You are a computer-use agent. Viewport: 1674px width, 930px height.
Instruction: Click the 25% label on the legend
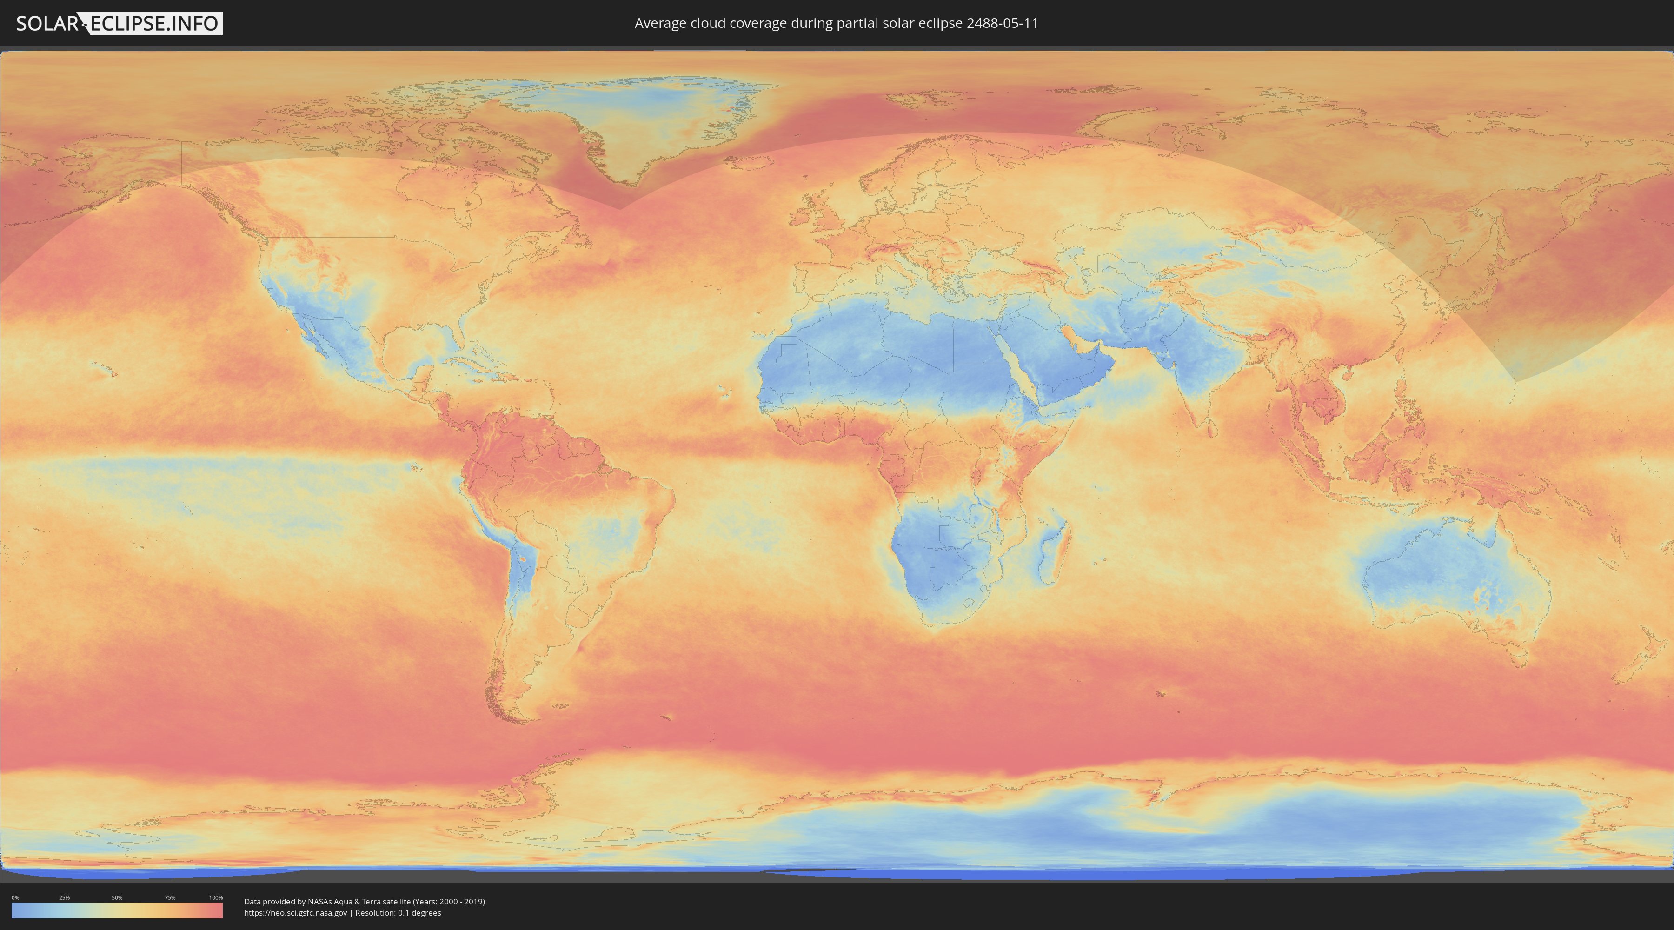pos(64,897)
